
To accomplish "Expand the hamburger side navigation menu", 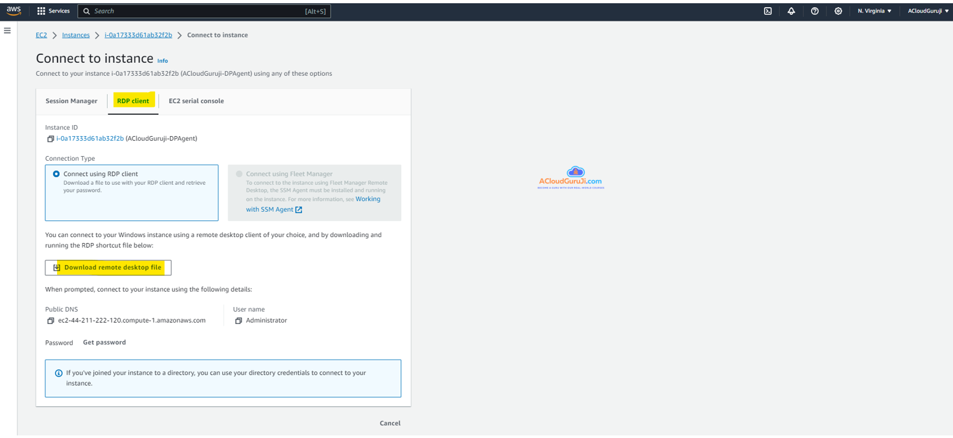I will point(8,30).
